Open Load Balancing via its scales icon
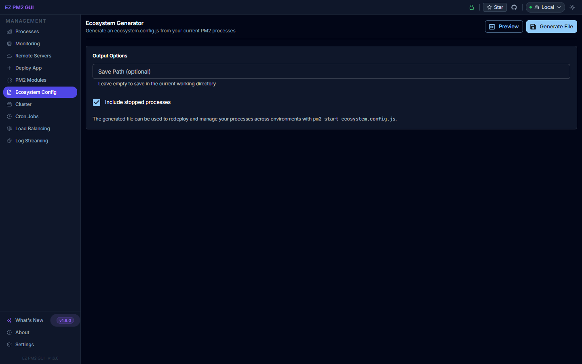 (x=9, y=129)
